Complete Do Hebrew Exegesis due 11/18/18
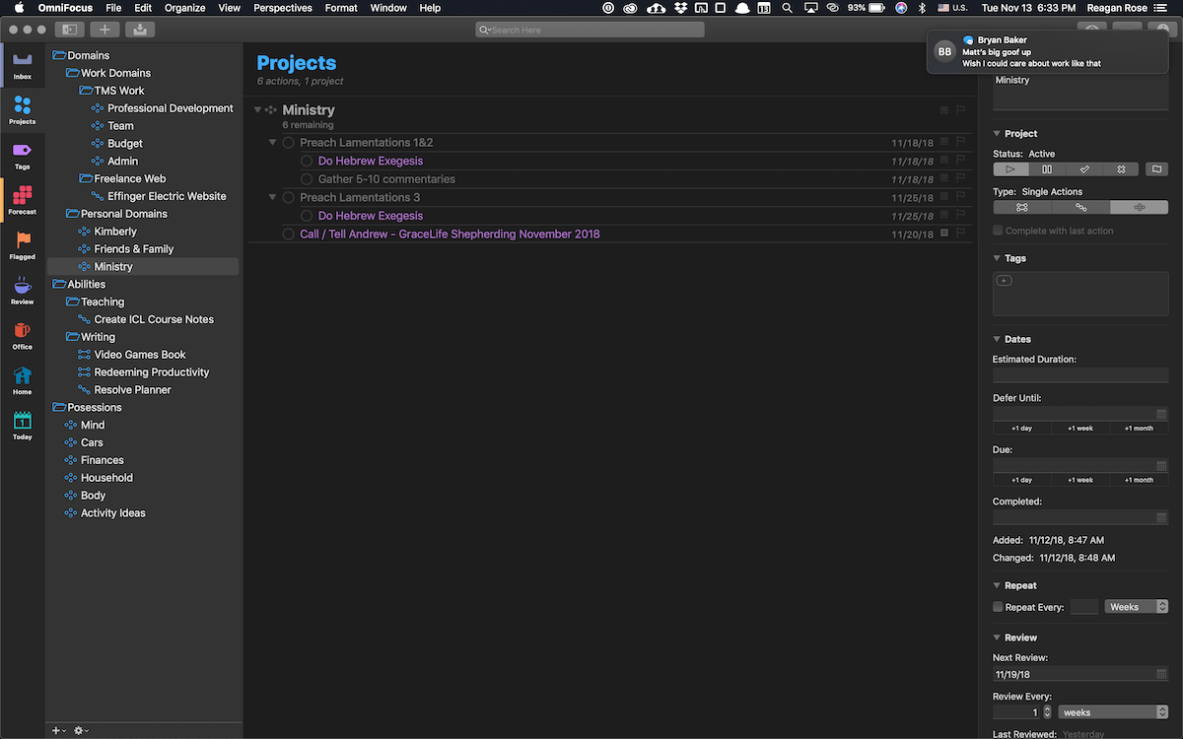 pyautogui.click(x=307, y=161)
